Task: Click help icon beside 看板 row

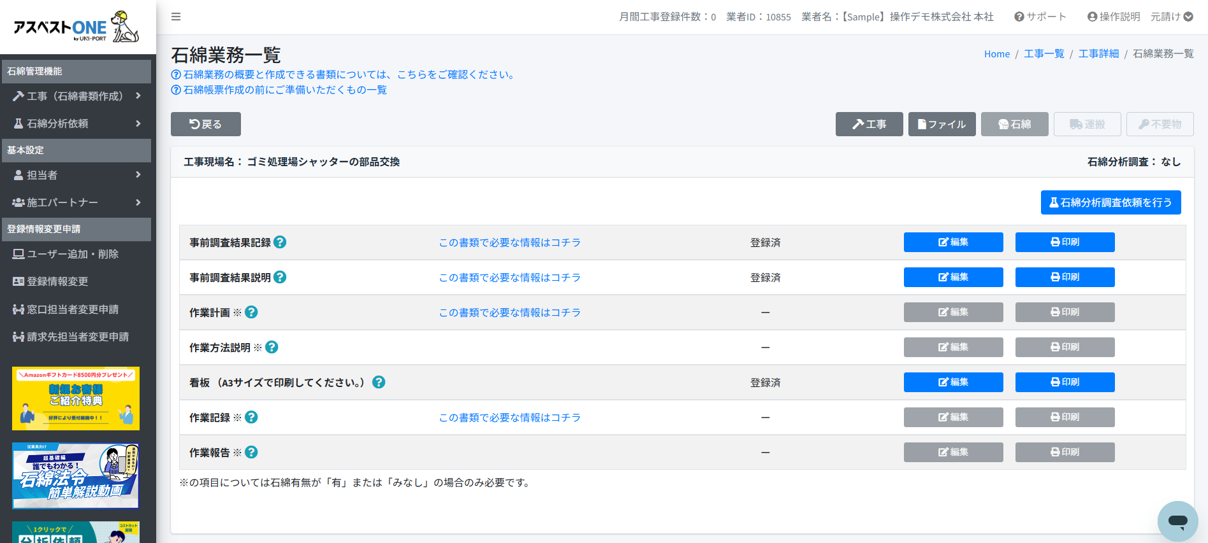Action: (379, 383)
